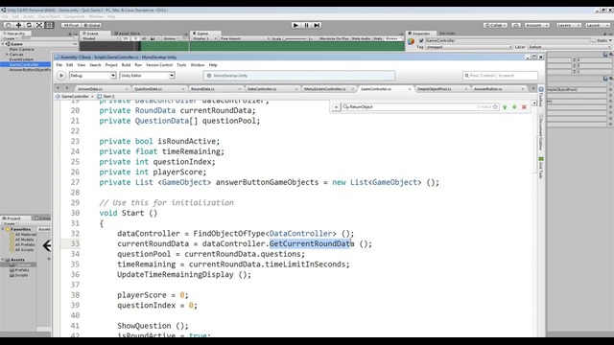Open the MonoDevelop Run menu
Screen dimensions: 614x345
click(138, 65)
